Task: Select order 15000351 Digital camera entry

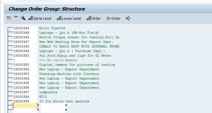Action: click(64, 65)
